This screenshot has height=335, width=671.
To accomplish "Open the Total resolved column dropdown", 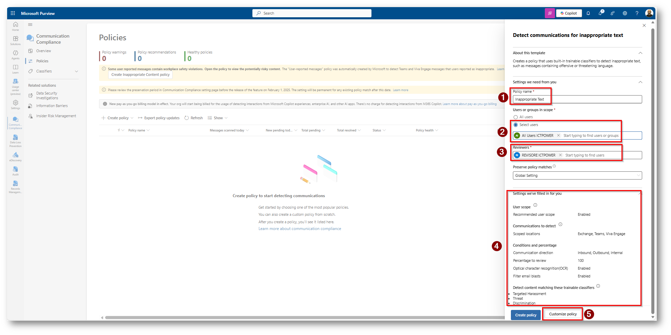I will (x=349, y=130).
